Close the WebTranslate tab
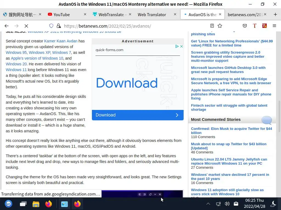Image resolution: width=281 pixels, height=210 pixels. 130,14
